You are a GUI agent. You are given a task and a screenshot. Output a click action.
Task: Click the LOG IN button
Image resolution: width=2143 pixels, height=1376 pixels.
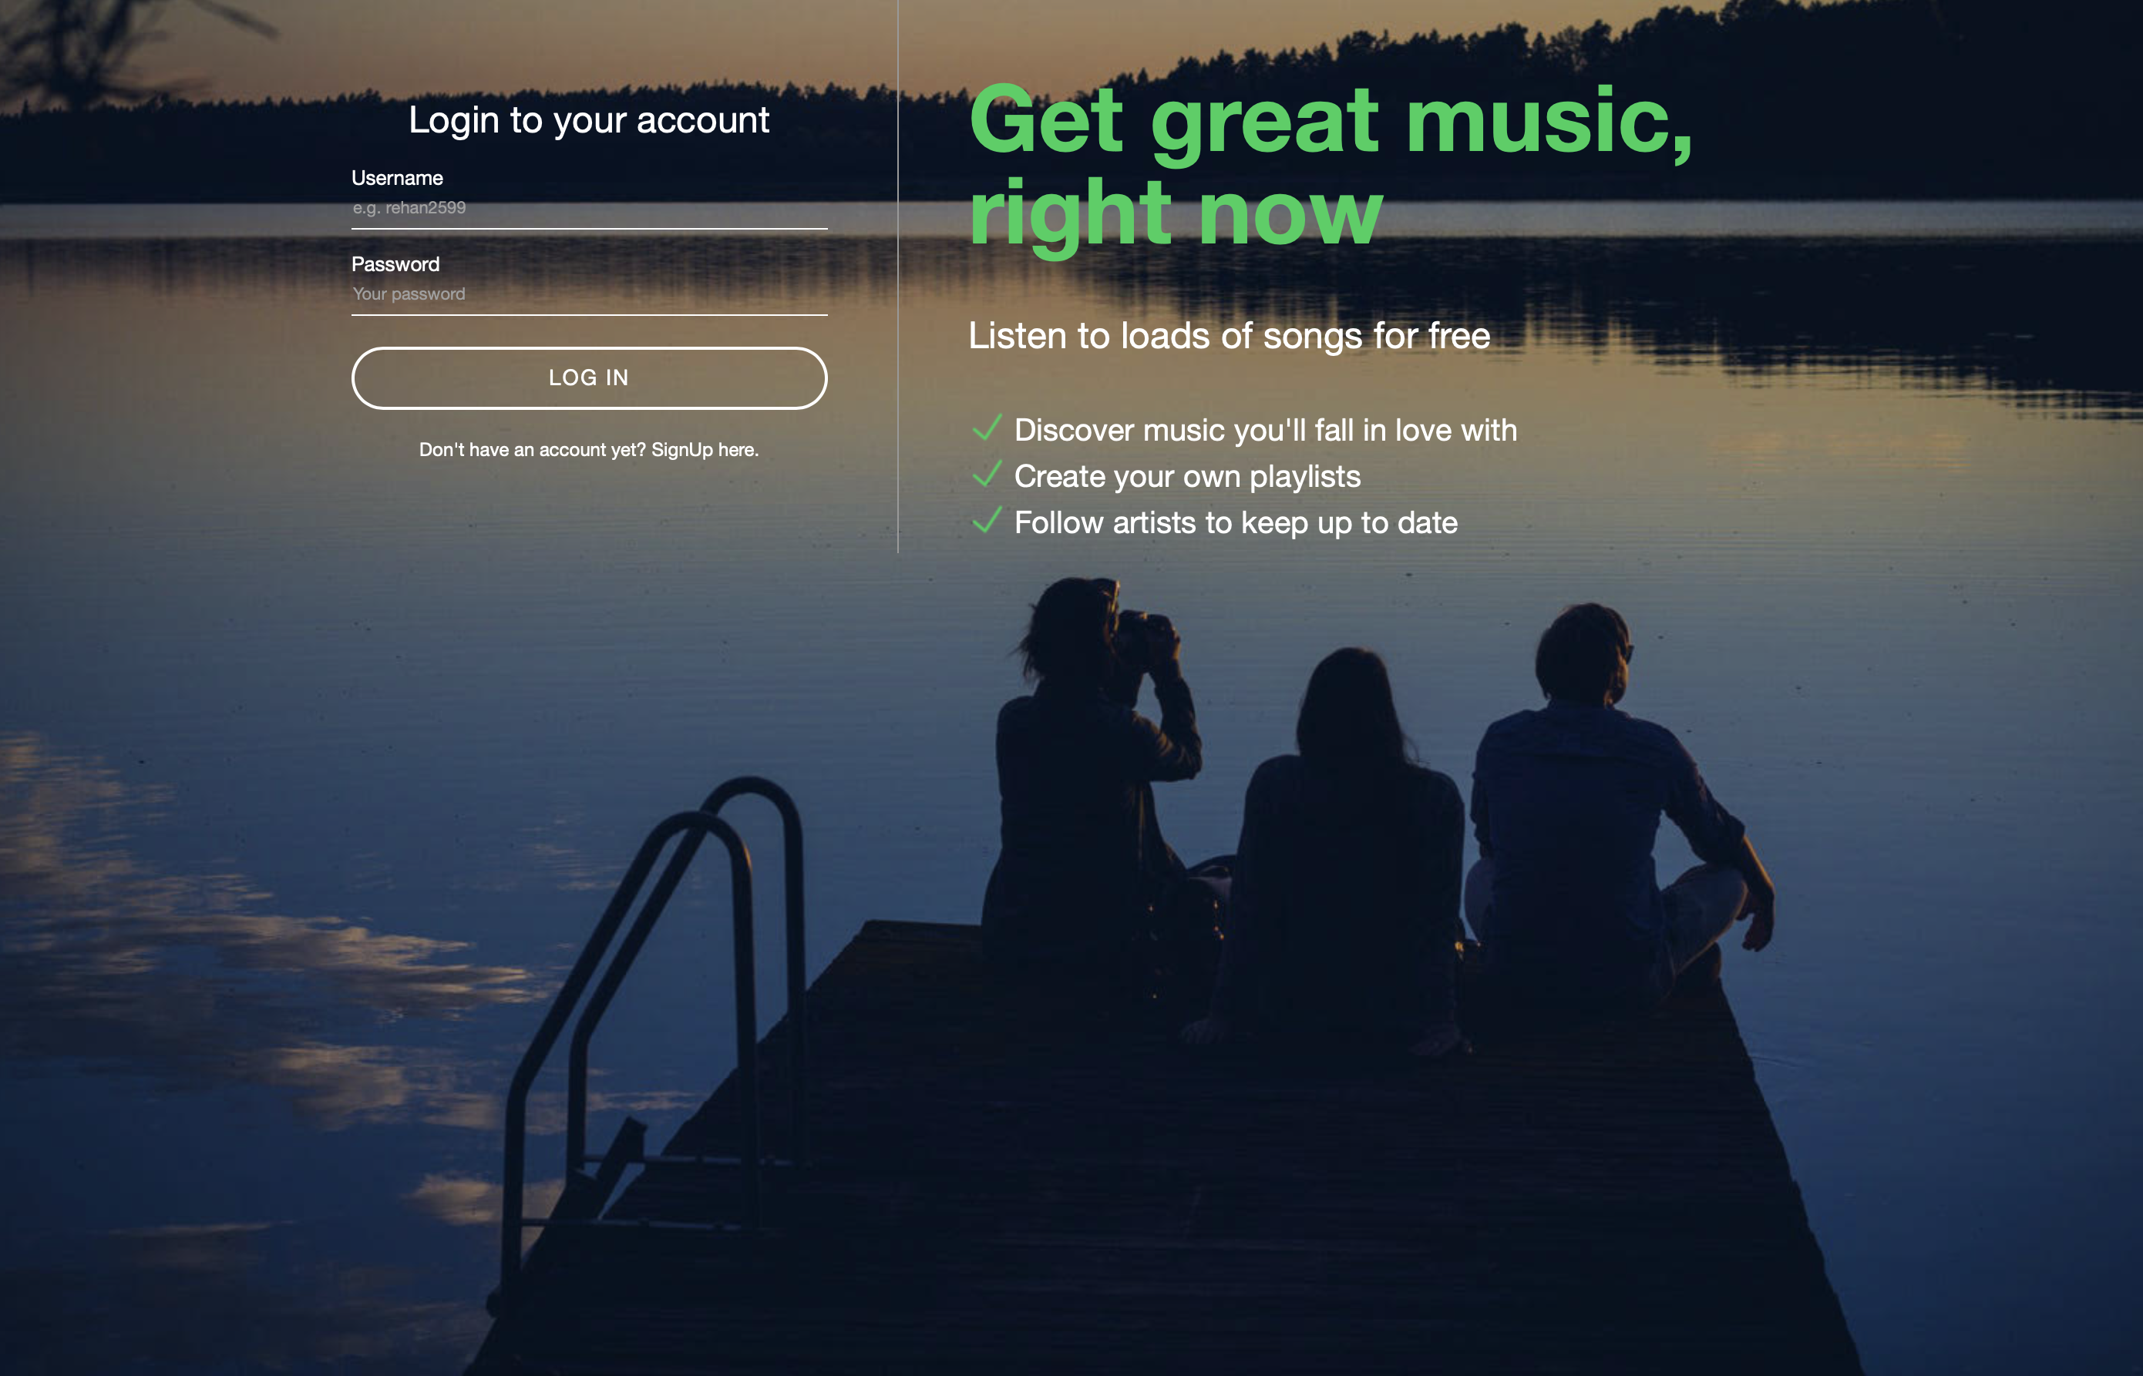pyautogui.click(x=589, y=378)
